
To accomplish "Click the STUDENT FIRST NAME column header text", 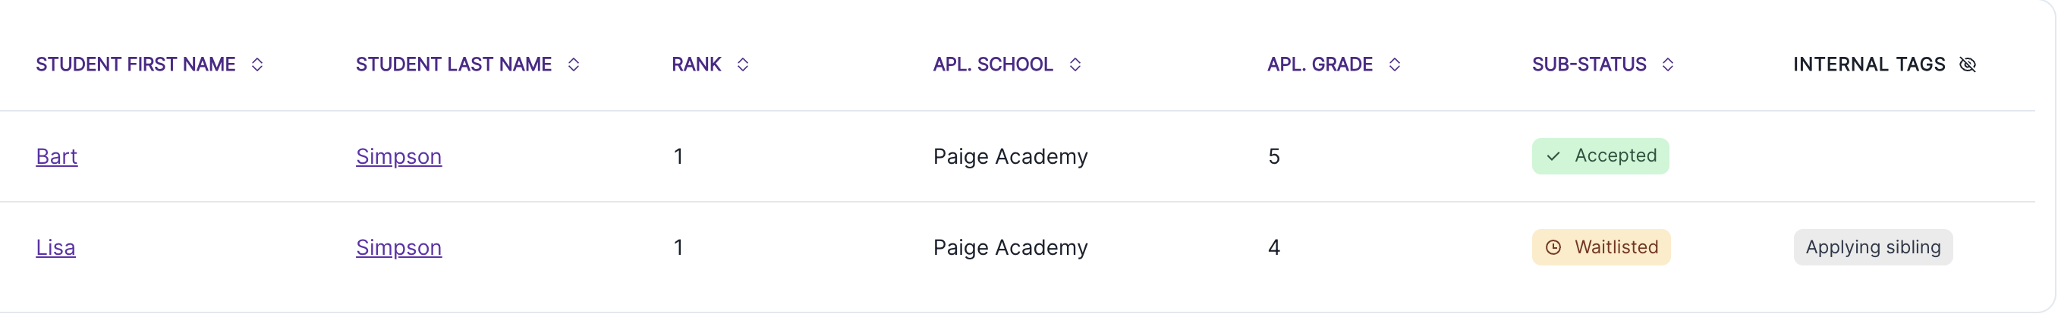I will (136, 64).
